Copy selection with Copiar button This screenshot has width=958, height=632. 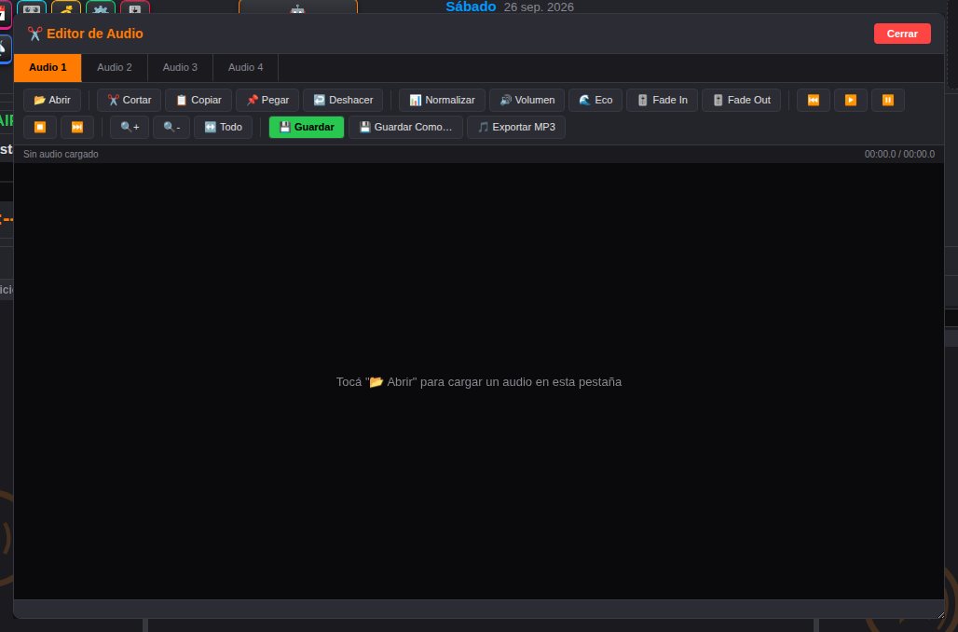[198, 101]
